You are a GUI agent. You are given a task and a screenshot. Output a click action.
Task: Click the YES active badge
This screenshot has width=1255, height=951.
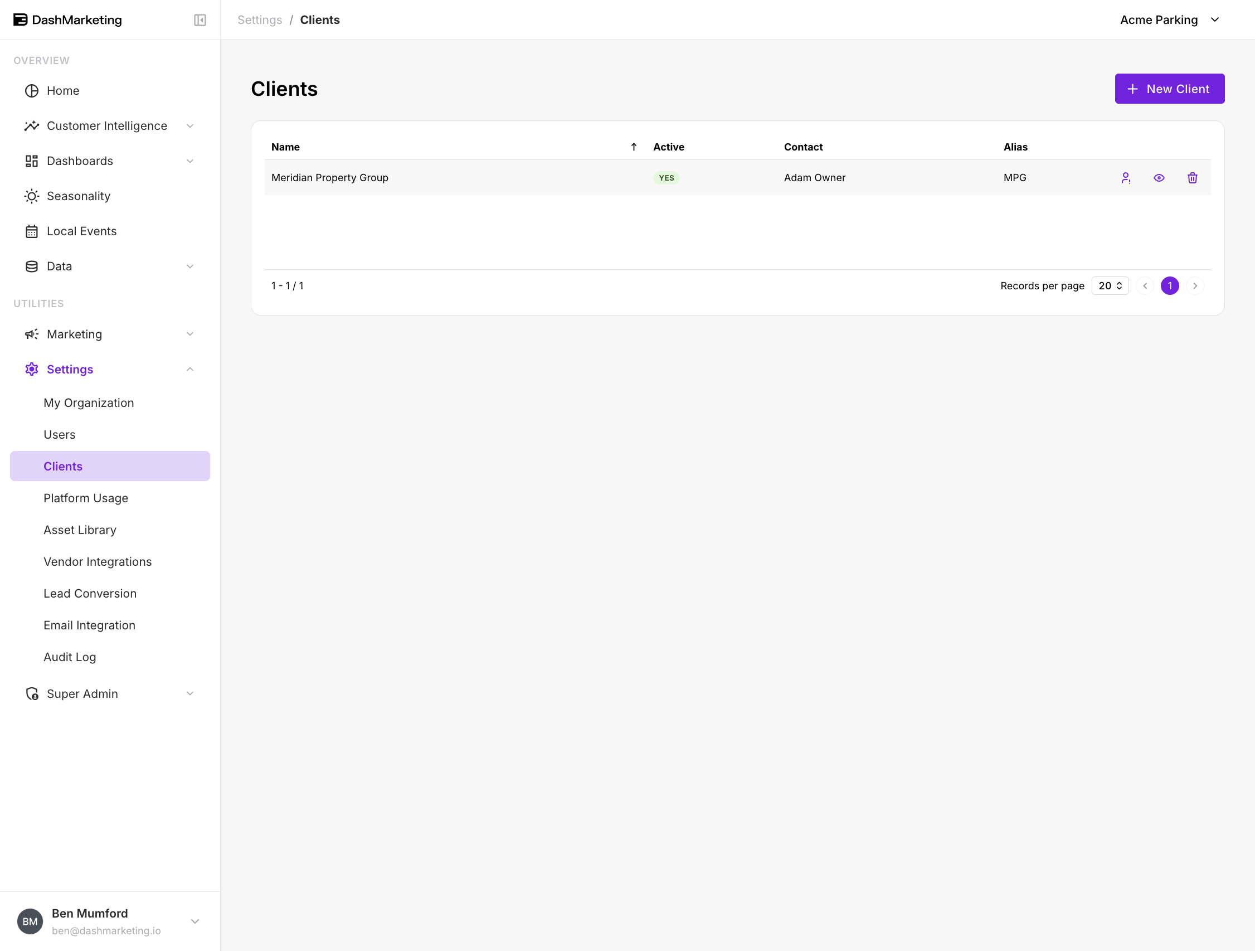[x=666, y=178]
